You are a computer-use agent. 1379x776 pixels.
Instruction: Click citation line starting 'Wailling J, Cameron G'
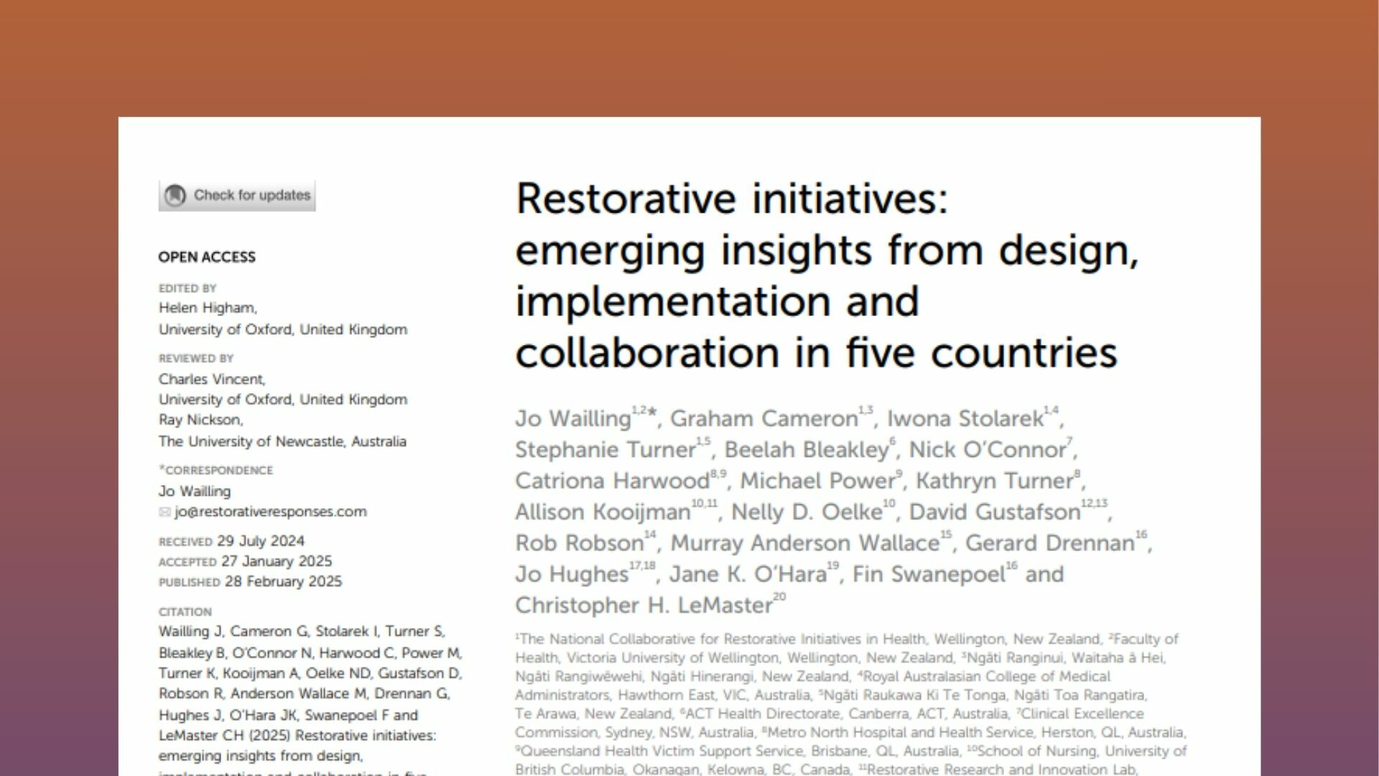302,632
